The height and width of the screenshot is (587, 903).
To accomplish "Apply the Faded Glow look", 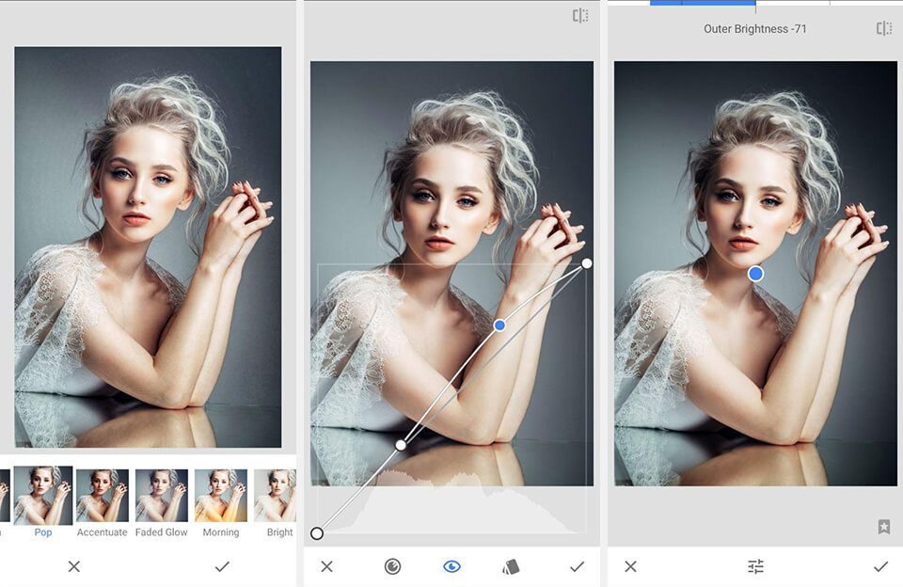I will [161, 496].
